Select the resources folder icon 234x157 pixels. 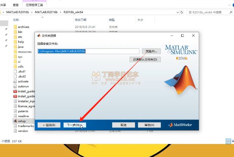(15, 52)
